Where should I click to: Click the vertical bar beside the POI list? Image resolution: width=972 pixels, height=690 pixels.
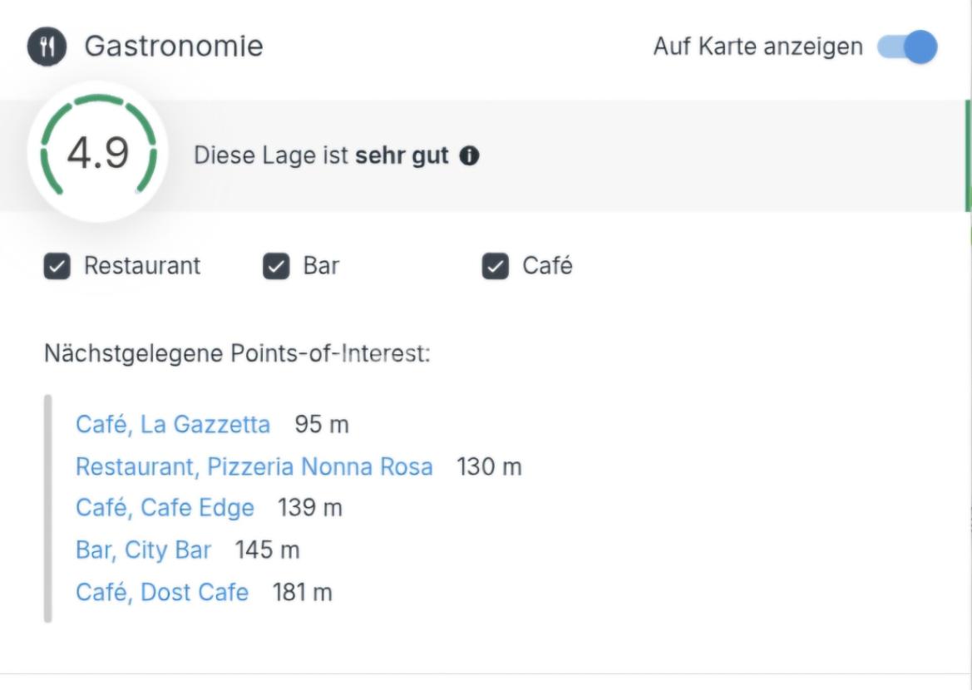(49, 507)
